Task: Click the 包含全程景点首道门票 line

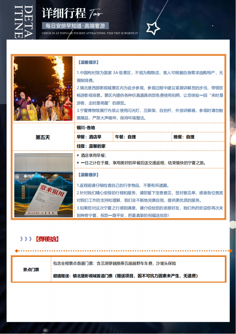Action: (114, 264)
